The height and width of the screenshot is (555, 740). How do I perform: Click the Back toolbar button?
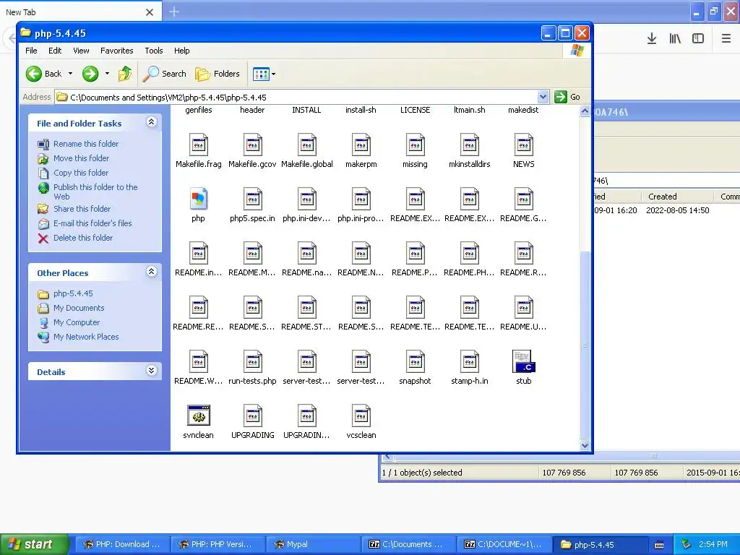[x=43, y=74]
